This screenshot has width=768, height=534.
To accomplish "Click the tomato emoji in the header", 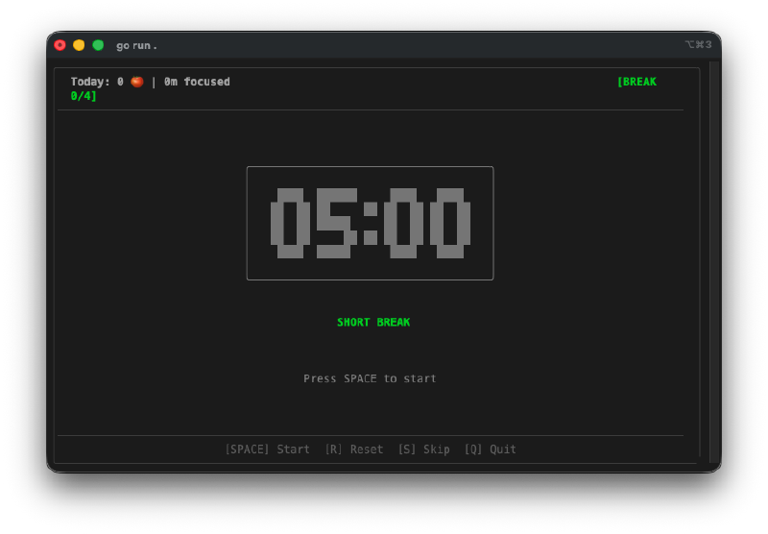I will pos(137,82).
